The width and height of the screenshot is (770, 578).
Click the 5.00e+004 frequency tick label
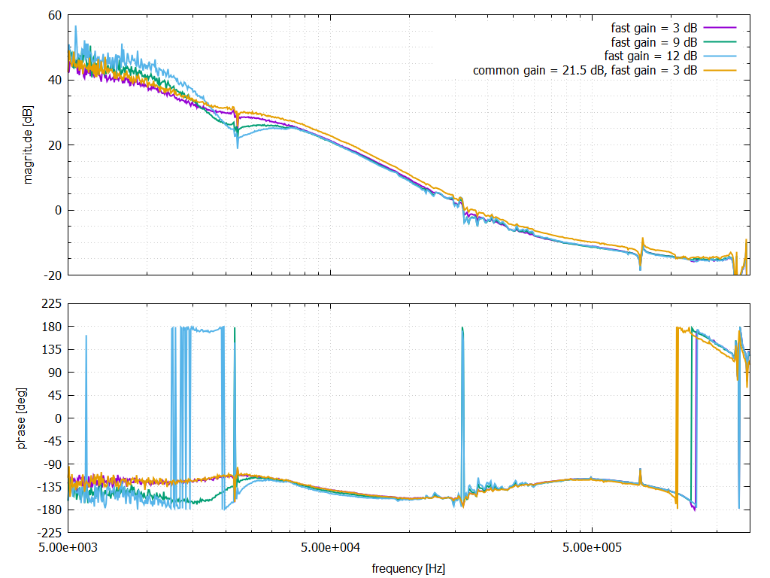click(330, 546)
